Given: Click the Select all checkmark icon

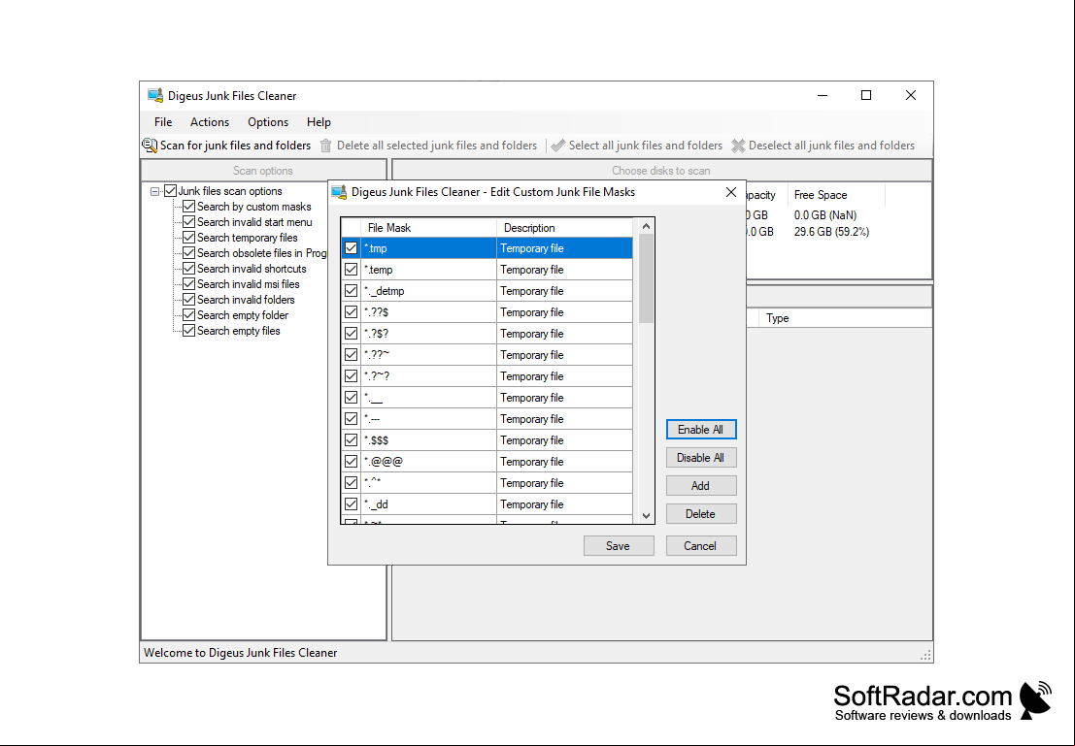Looking at the screenshot, I should (x=558, y=146).
